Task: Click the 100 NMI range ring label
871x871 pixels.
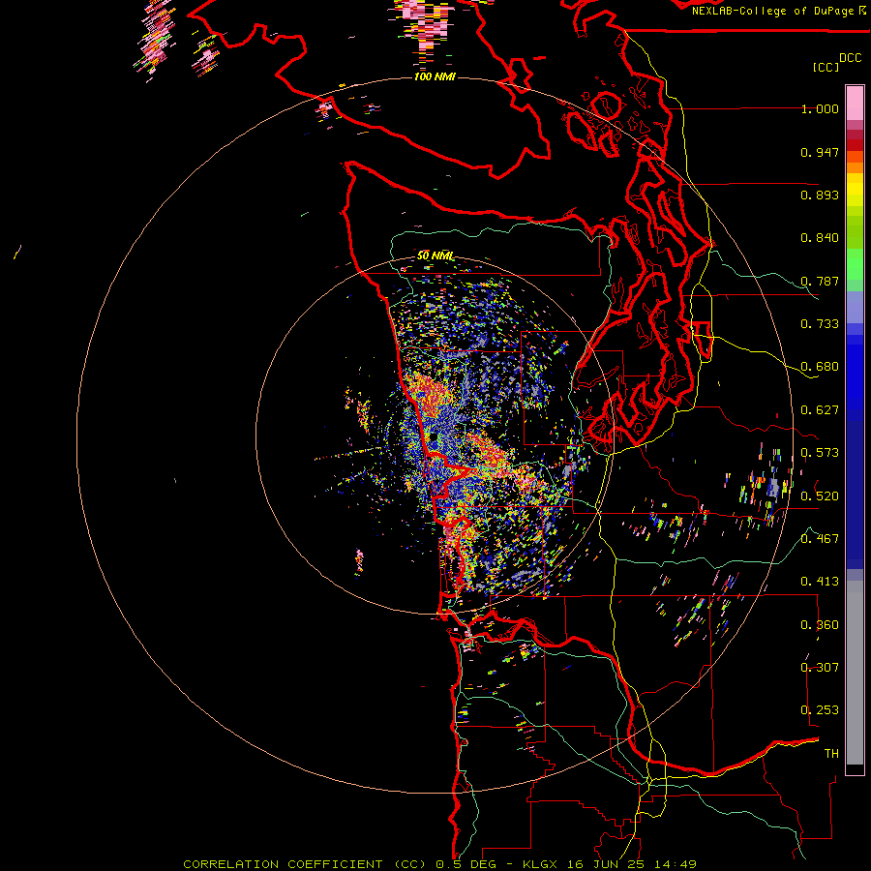Action: [x=435, y=76]
